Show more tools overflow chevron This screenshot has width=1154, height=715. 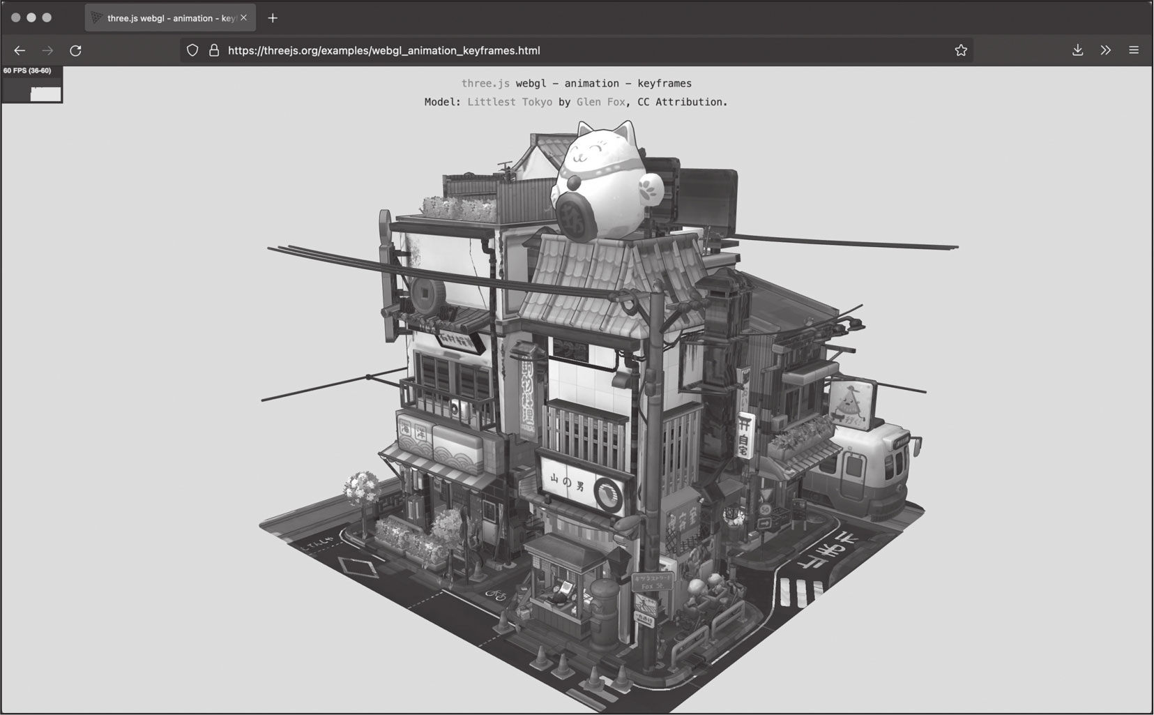[x=1105, y=50]
